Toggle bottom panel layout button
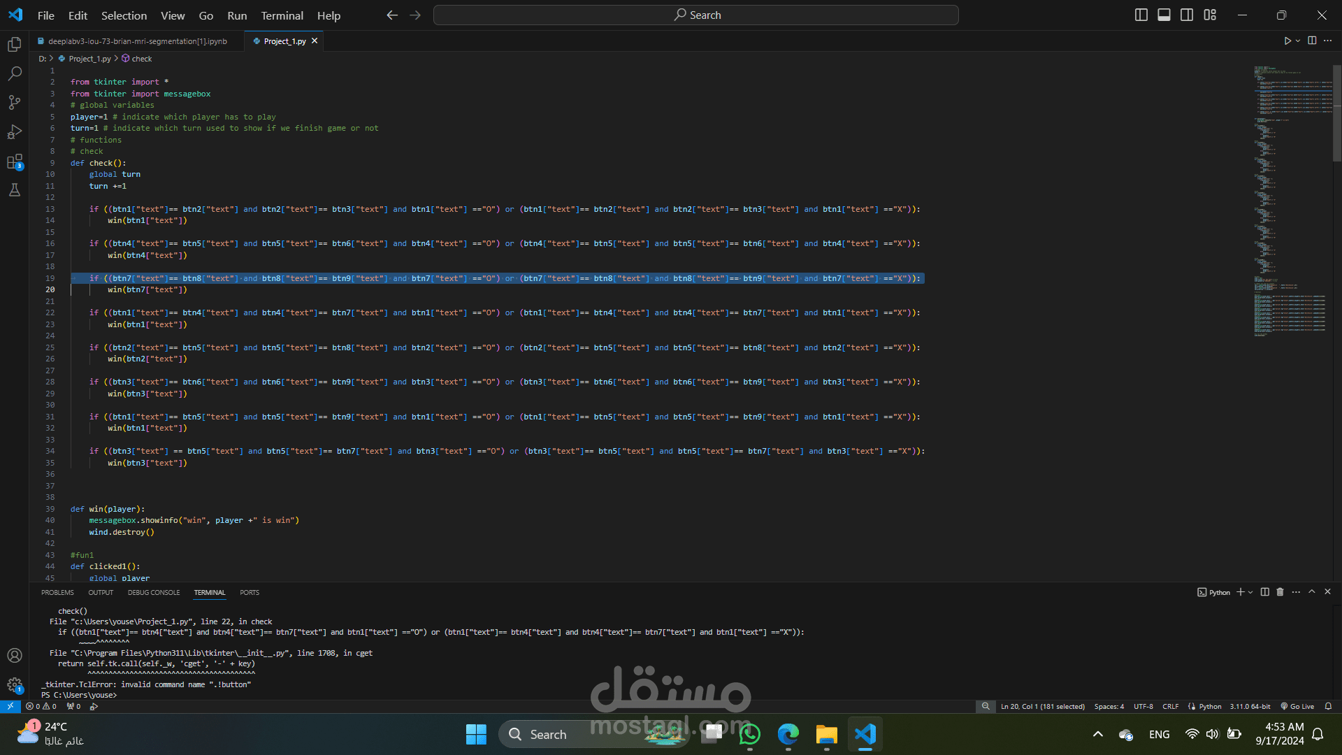1342x755 pixels. (1164, 15)
